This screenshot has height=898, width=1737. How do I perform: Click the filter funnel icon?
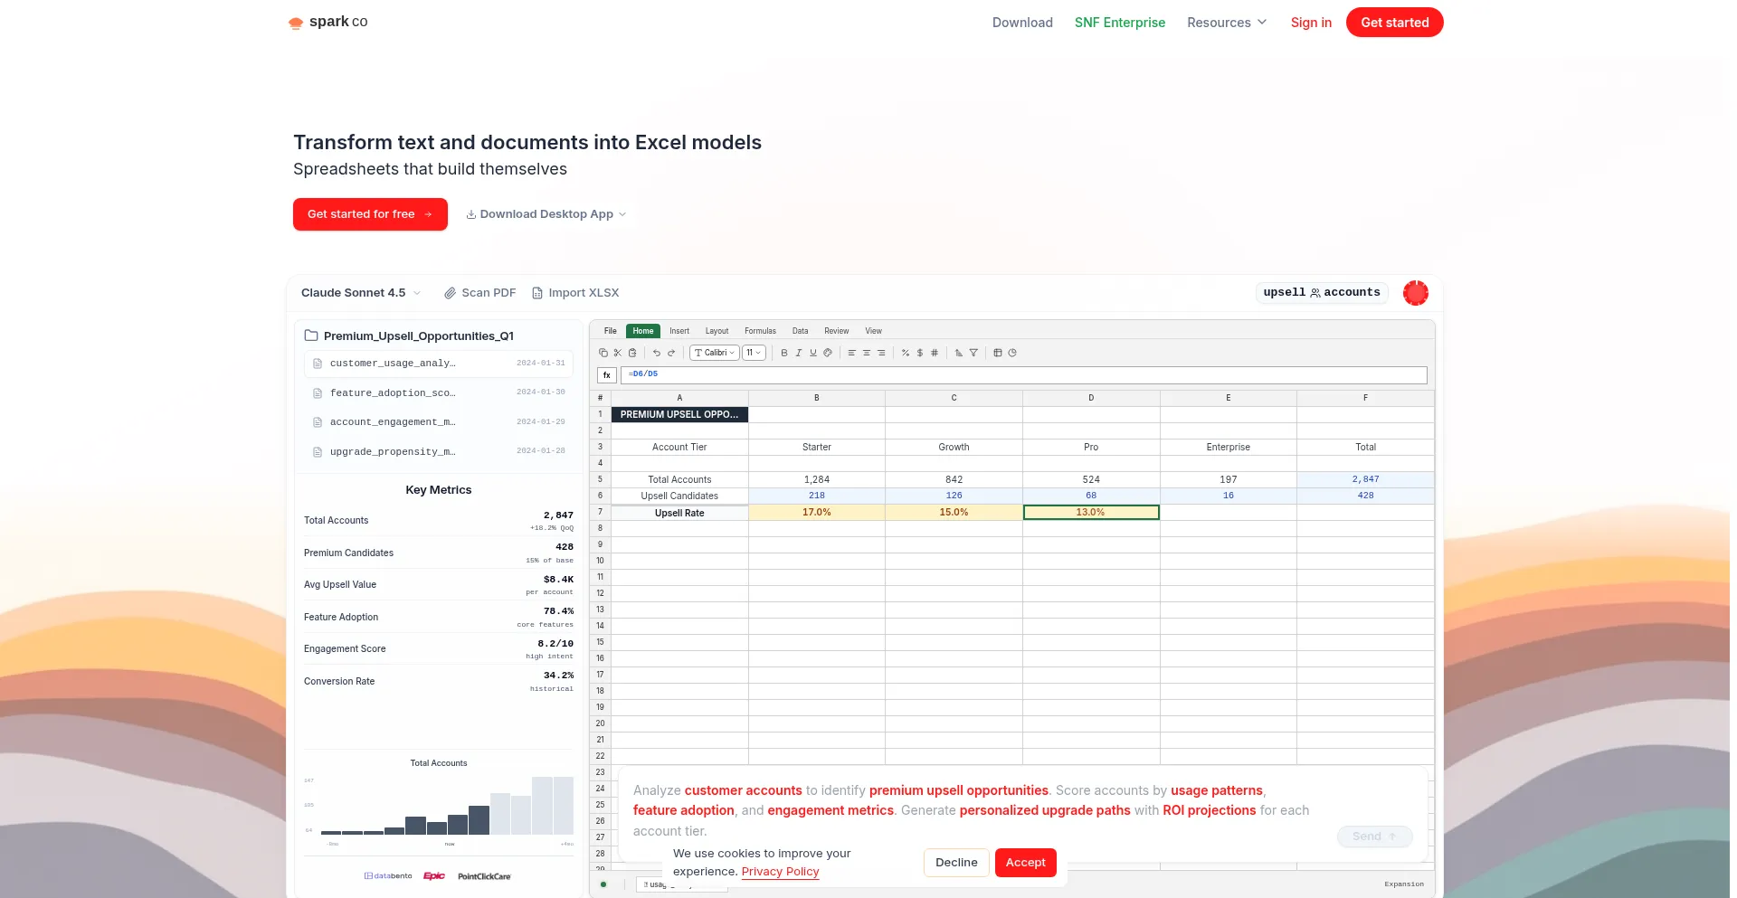(973, 353)
